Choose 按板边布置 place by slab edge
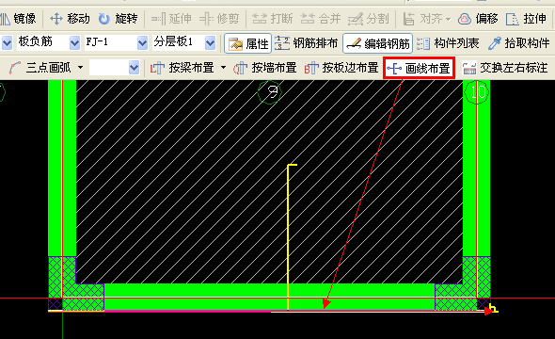 [341, 67]
